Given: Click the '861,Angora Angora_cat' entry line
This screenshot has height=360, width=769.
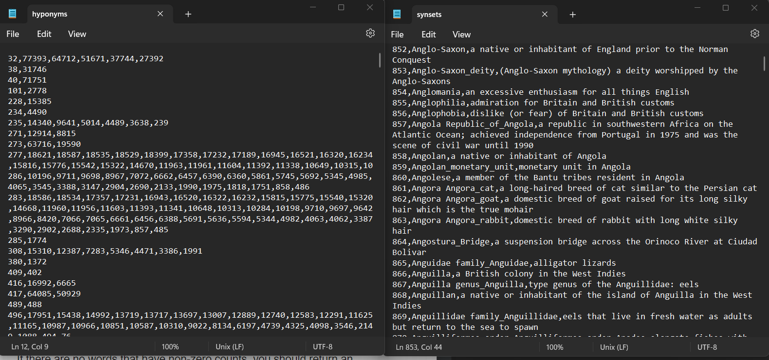Looking at the screenshot, I should pyautogui.click(x=575, y=189).
